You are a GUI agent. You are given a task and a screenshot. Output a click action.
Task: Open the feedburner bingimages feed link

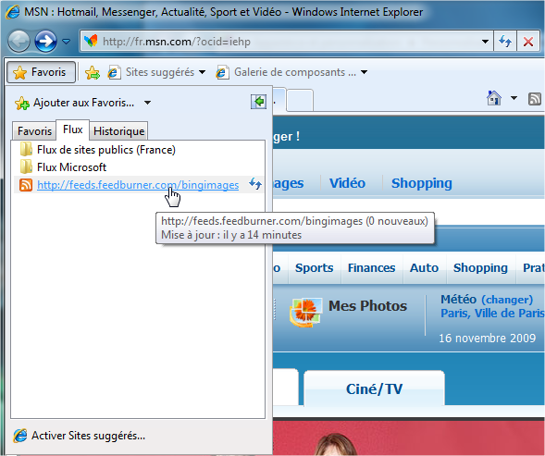point(138,185)
